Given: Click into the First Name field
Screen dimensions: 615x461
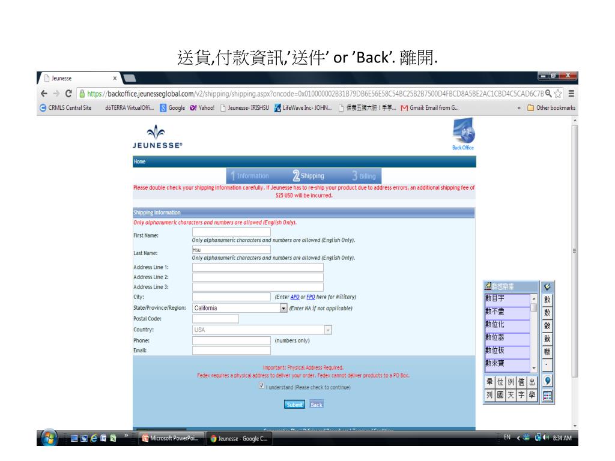Looking at the screenshot, I should pyautogui.click(x=231, y=232).
